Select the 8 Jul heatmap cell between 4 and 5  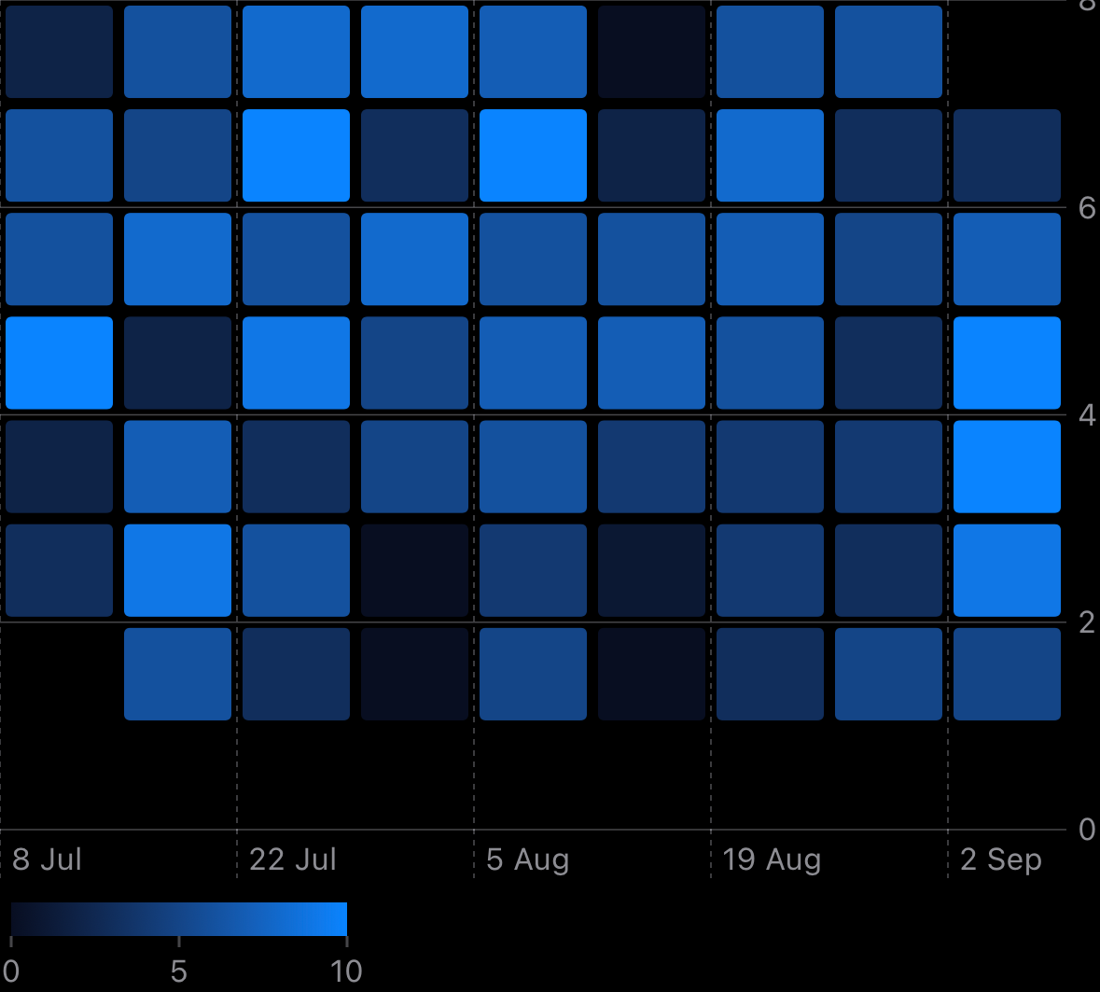(x=59, y=363)
